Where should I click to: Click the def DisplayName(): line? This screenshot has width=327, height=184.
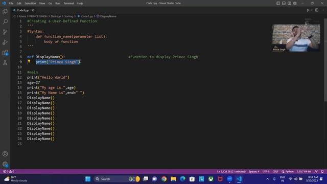coord(46,57)
